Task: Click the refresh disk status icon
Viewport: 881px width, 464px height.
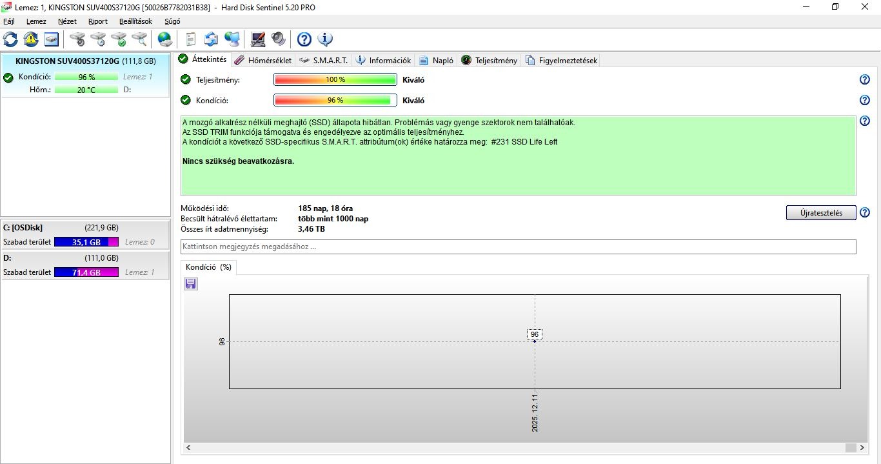Action: [10, 39]
